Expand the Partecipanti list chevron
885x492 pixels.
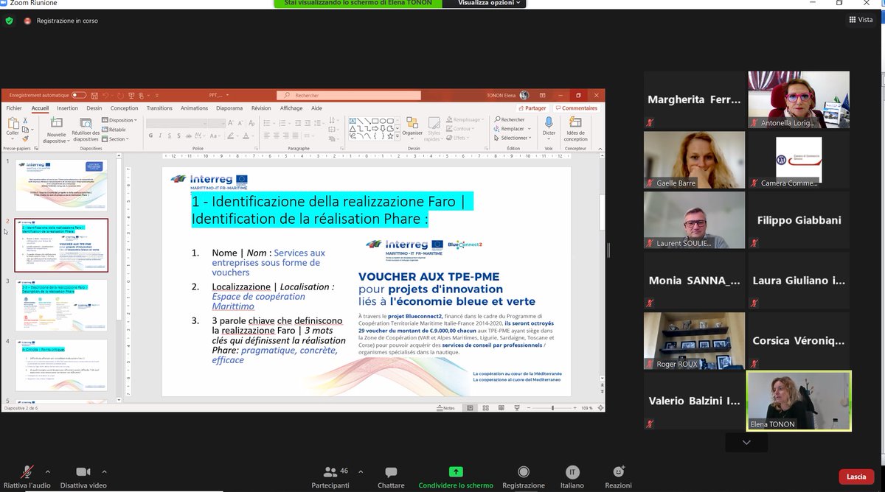[x=360, y=471]
